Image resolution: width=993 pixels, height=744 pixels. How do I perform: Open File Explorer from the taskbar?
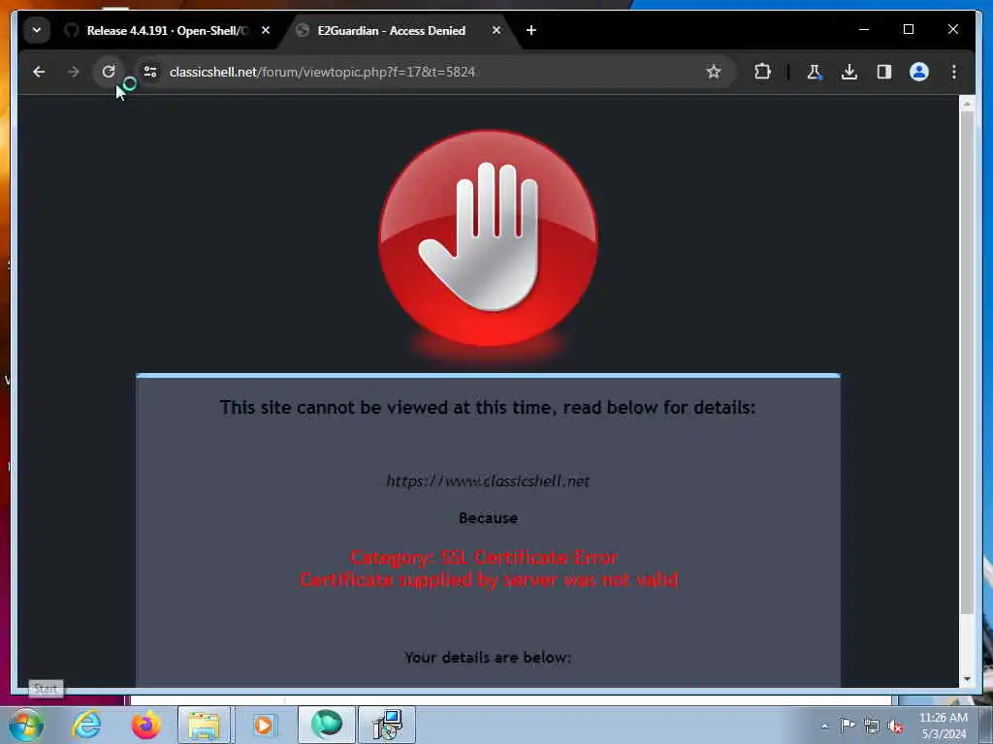click(x=204, y=725)
